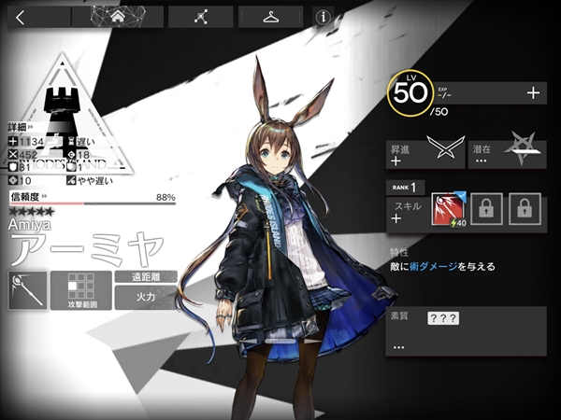
Task: Click the アーミヤ operator name
Action: (x=87, y=249)
